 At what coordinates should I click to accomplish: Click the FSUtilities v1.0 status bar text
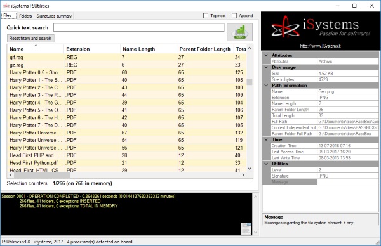(67, 242)
